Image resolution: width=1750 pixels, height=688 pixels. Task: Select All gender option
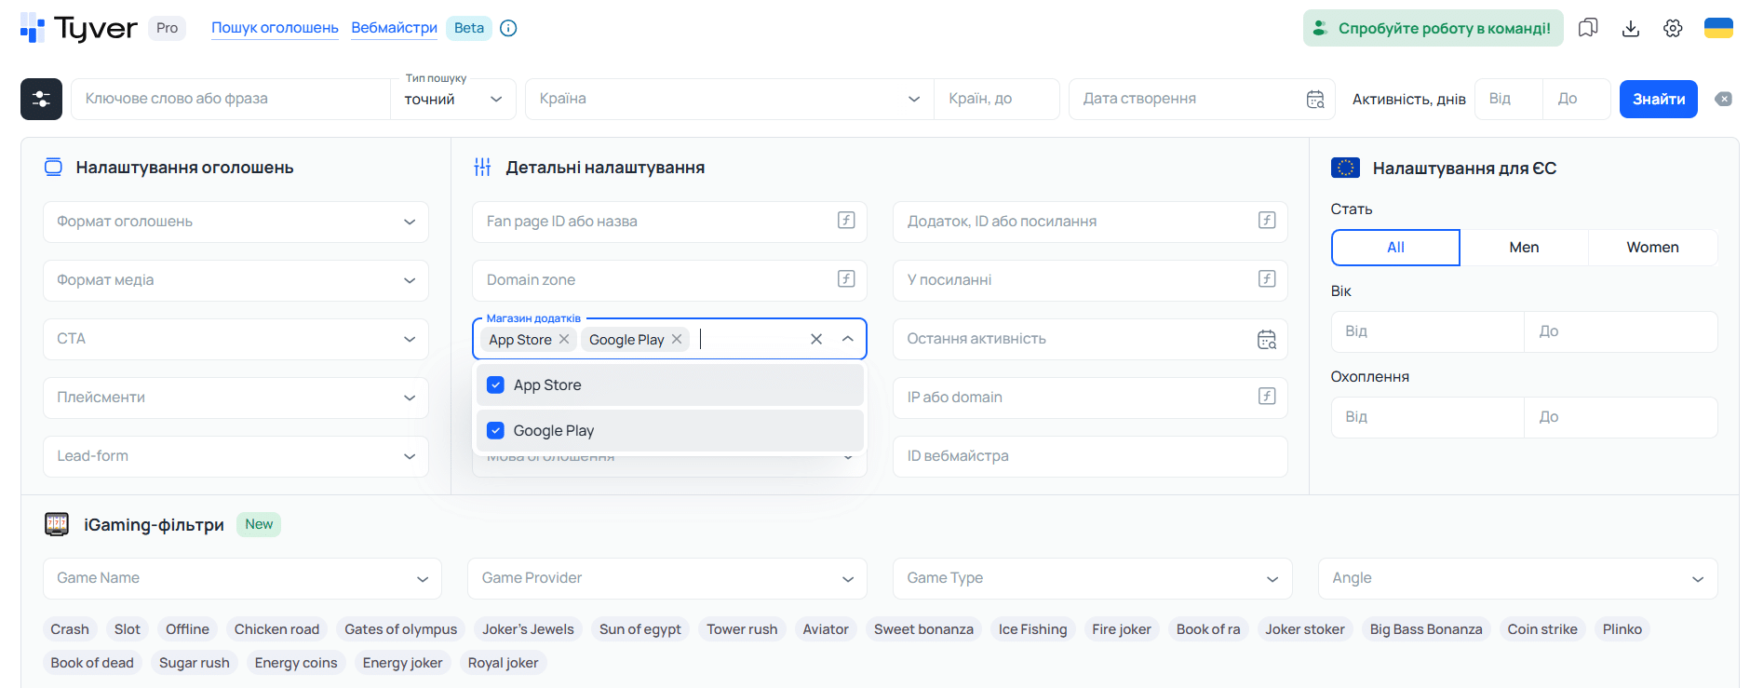click(1395, 248)
